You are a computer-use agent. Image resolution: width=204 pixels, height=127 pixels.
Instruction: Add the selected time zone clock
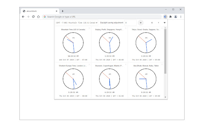click(141, 23)
